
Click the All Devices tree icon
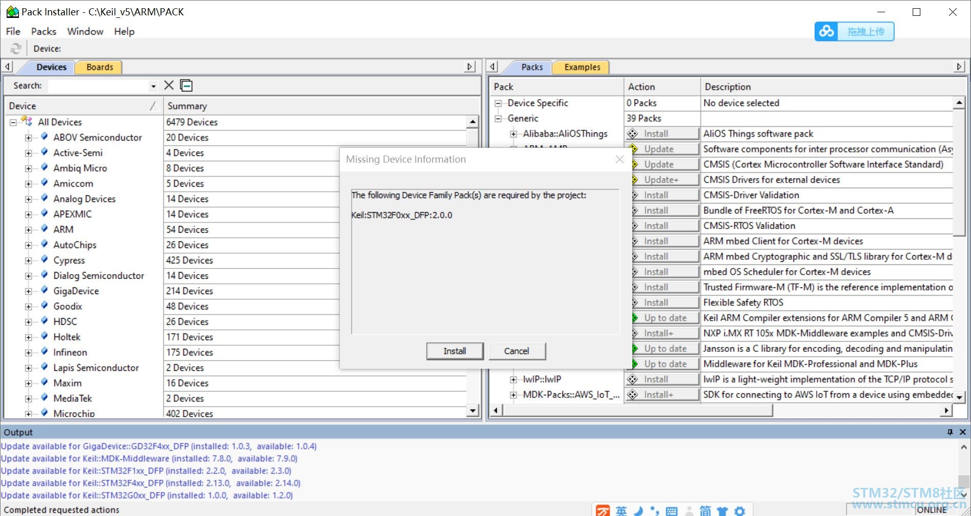click(27, 122)
